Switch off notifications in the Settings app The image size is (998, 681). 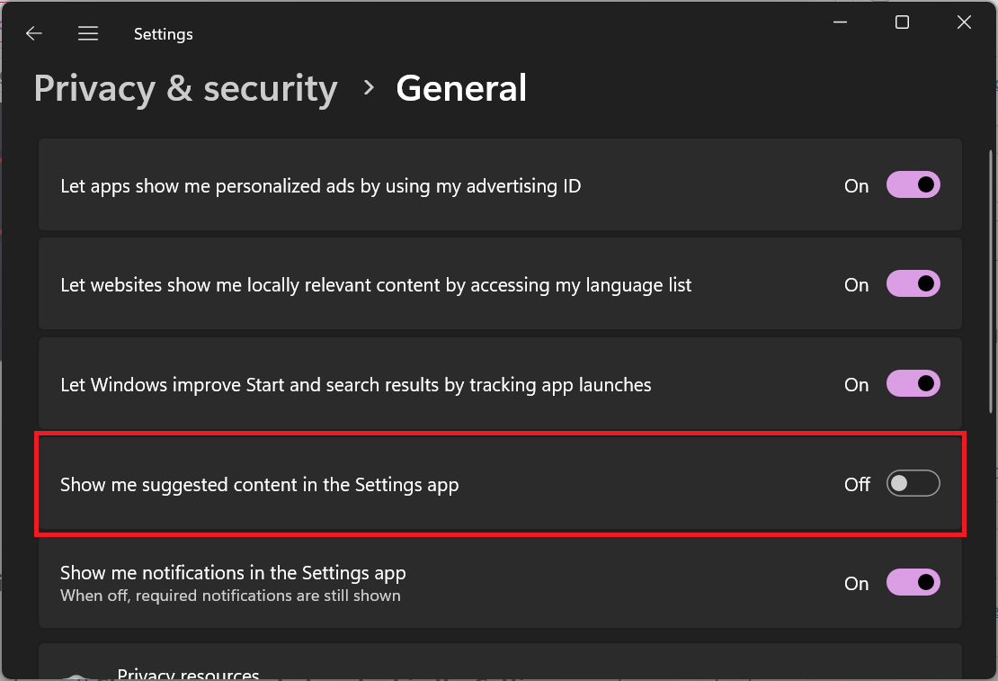pyautogui.click(x=913, y=582)
